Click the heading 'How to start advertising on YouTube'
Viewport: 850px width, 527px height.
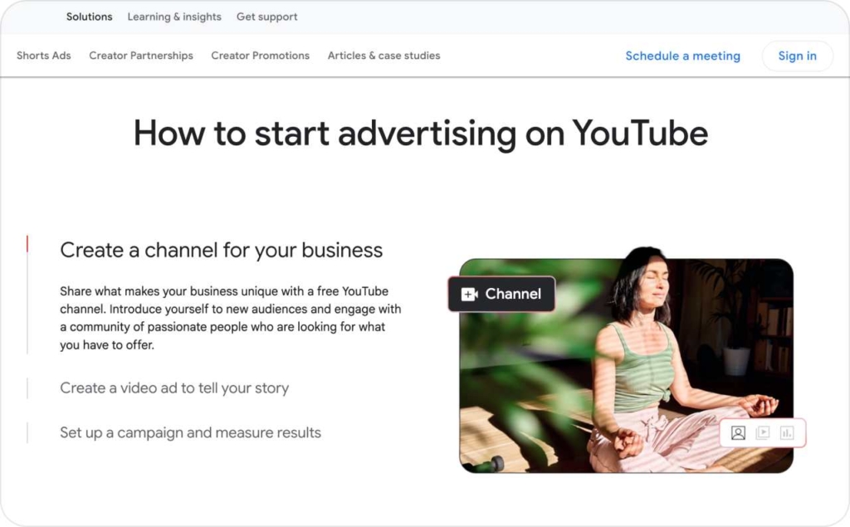422,133
